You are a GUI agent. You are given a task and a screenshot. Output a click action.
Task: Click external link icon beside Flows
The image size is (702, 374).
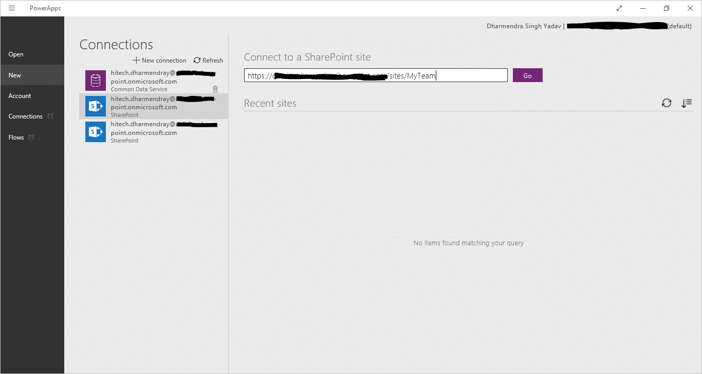31,137
